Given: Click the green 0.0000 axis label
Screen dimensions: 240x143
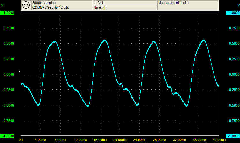Looking at the screenshot, I should [9, 74].
